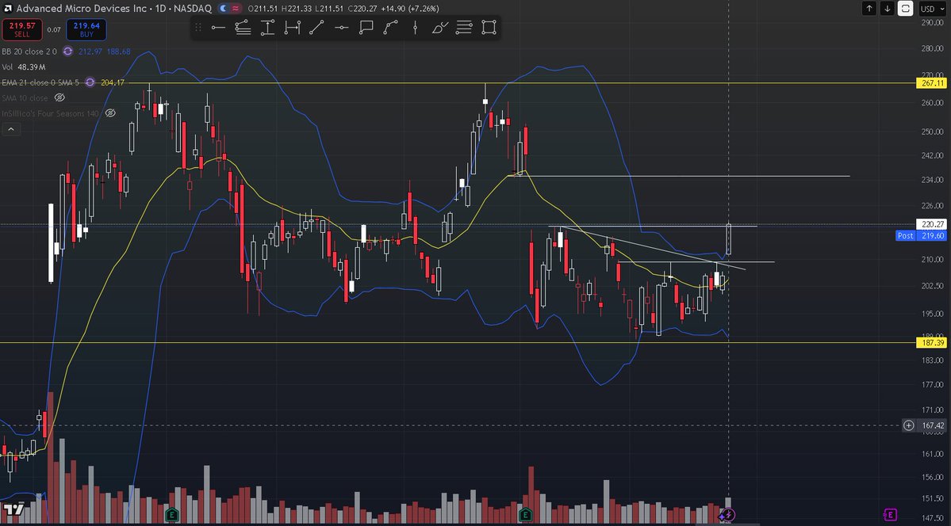The width and height of the screenshot is (951, 526).
Task: Click the red 219.57 SELL button
Action: pyautogui.click(x=22, y=29)
